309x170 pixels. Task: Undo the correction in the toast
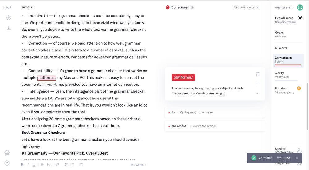click(x=284, y=158)
